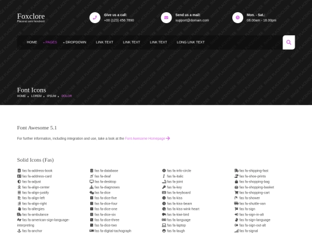
Task: Open the second LINK TEXT nav item
Action: tap(131, 42)
